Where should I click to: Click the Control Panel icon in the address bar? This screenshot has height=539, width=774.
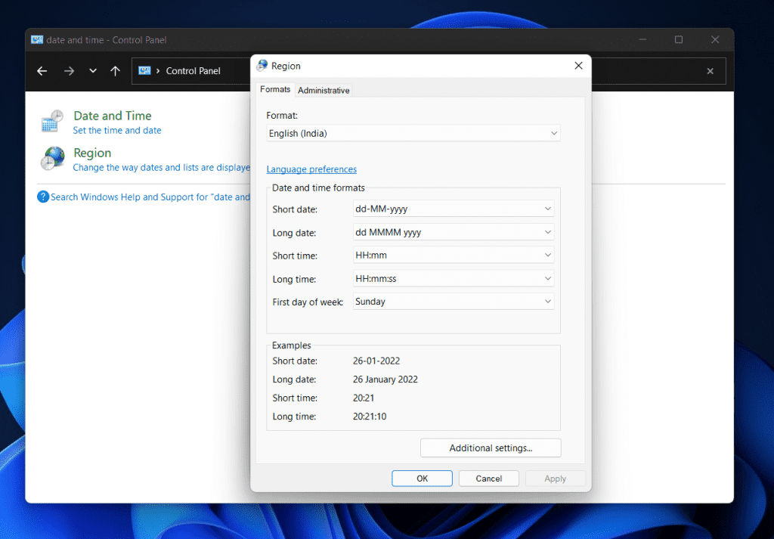click(x=144, y=70)
